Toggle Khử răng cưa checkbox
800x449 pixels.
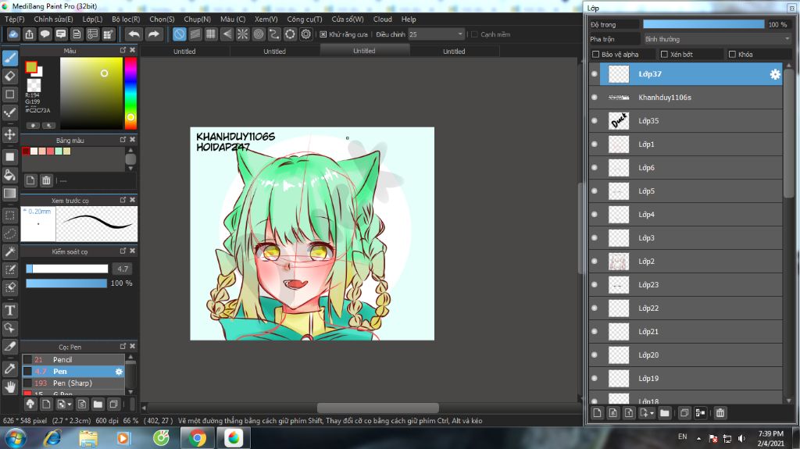tap(323, 34)
